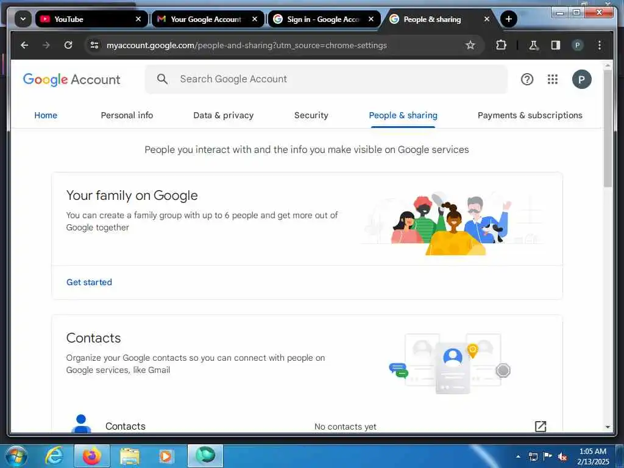624x468 pixels.
Task: View site information icon in address bar
Action: tap(94, 45)
